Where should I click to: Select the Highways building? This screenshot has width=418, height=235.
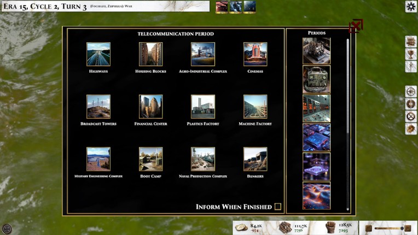[98, 55]
